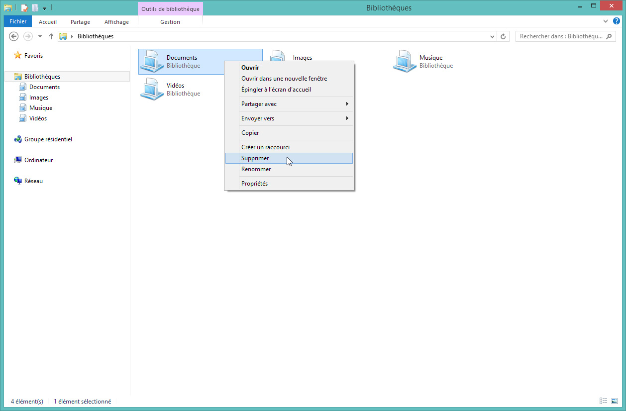This screenshot has height=411, width=626.
Task: Choose Copier in the context menu
Action: 289,133
